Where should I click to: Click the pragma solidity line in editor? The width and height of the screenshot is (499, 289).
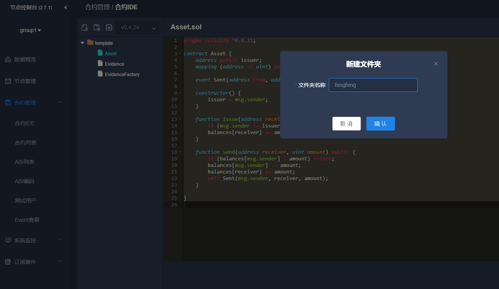tap(220, 41)
